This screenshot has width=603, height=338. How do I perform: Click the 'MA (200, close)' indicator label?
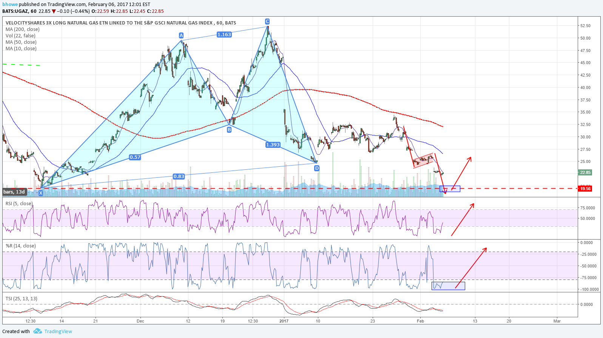(x=23, y=29)
